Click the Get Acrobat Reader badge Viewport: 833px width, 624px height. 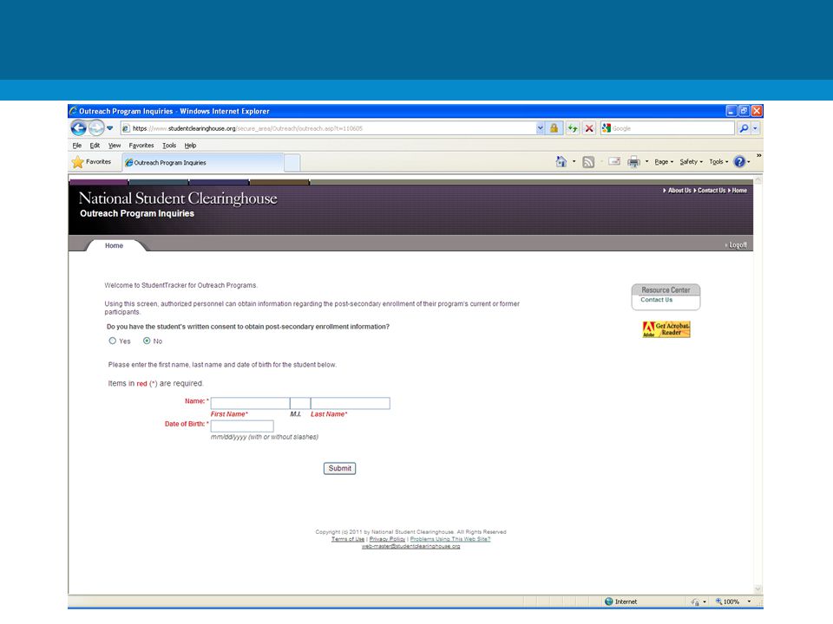[x=666, y=329]
